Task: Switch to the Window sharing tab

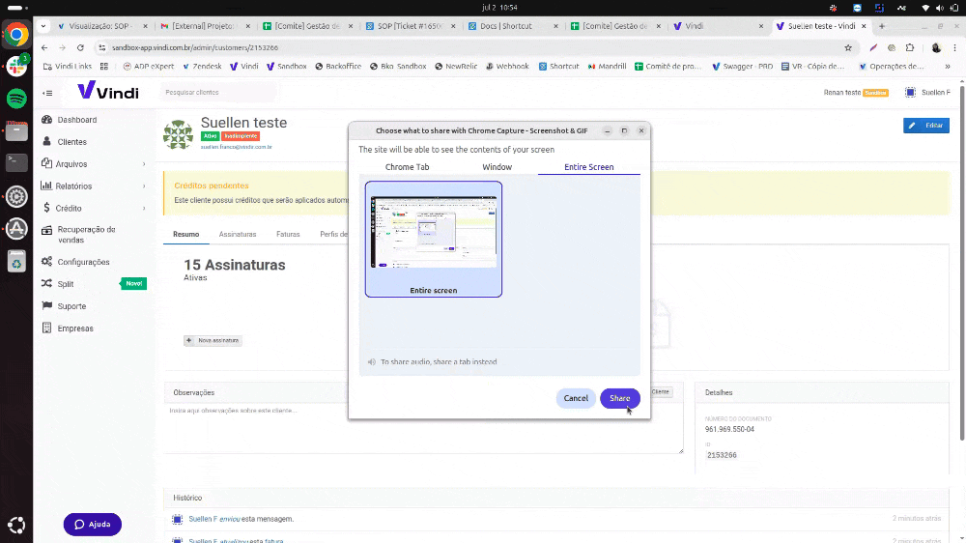Action: tap(497, 167)
